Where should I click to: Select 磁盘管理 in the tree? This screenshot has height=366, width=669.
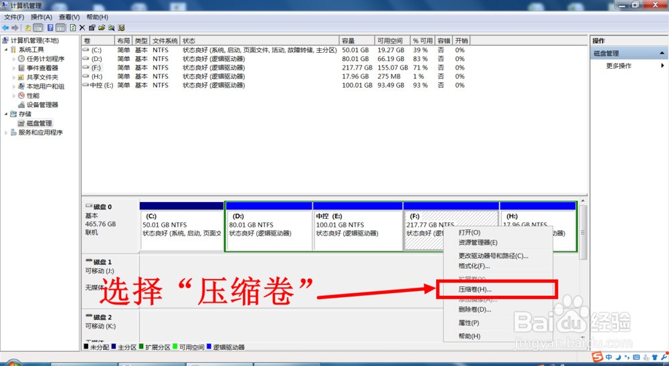[39, 123]
